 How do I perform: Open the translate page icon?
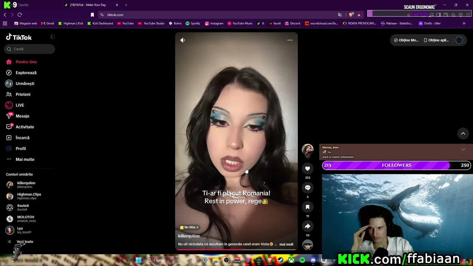click(x=340, y=15)
